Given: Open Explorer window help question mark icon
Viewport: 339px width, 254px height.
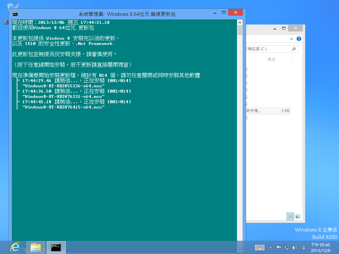Looking at the screenshot, I should click(299, 39).
